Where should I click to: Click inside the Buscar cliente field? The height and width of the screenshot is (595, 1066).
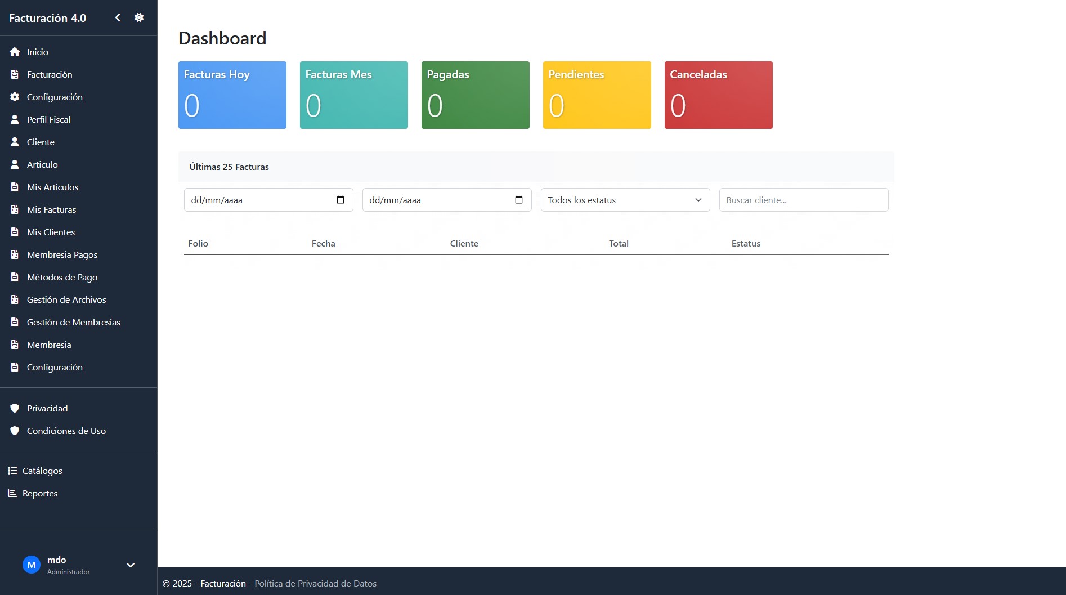point(803,199)
